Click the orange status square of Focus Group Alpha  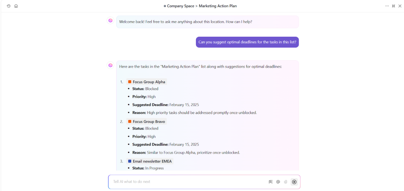click(130, 82)
